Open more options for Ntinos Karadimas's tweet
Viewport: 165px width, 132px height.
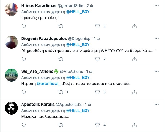coord(156,6)
